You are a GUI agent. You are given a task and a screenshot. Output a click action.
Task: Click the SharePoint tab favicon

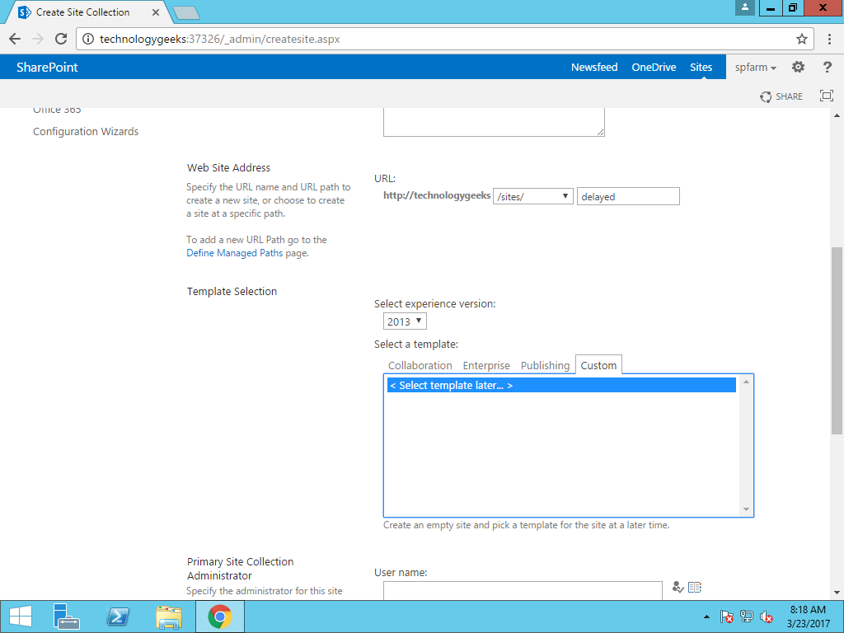click(x=24, y=12)
